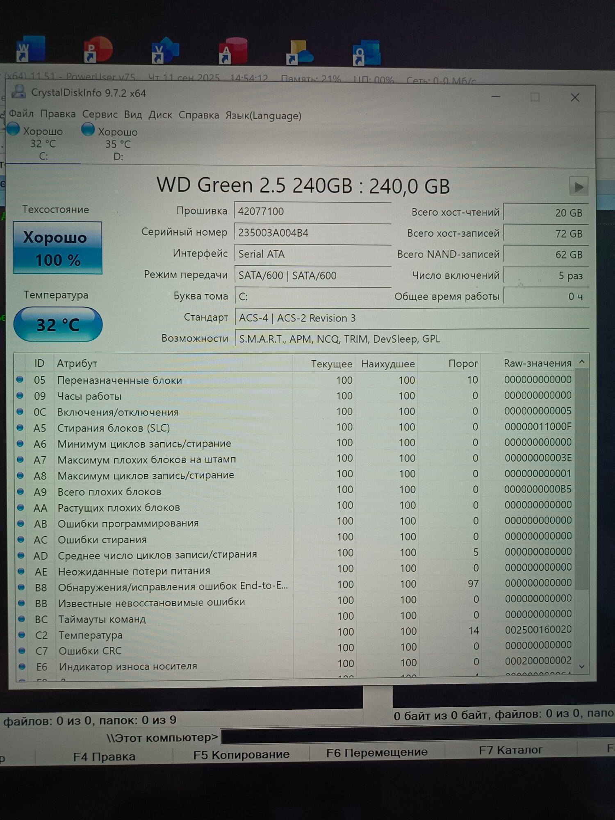Open the Диск menu
Screen dimensions: 615x820
coord(160,115)
